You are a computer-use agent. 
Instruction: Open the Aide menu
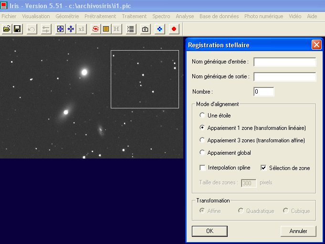[x=312, y=16]
